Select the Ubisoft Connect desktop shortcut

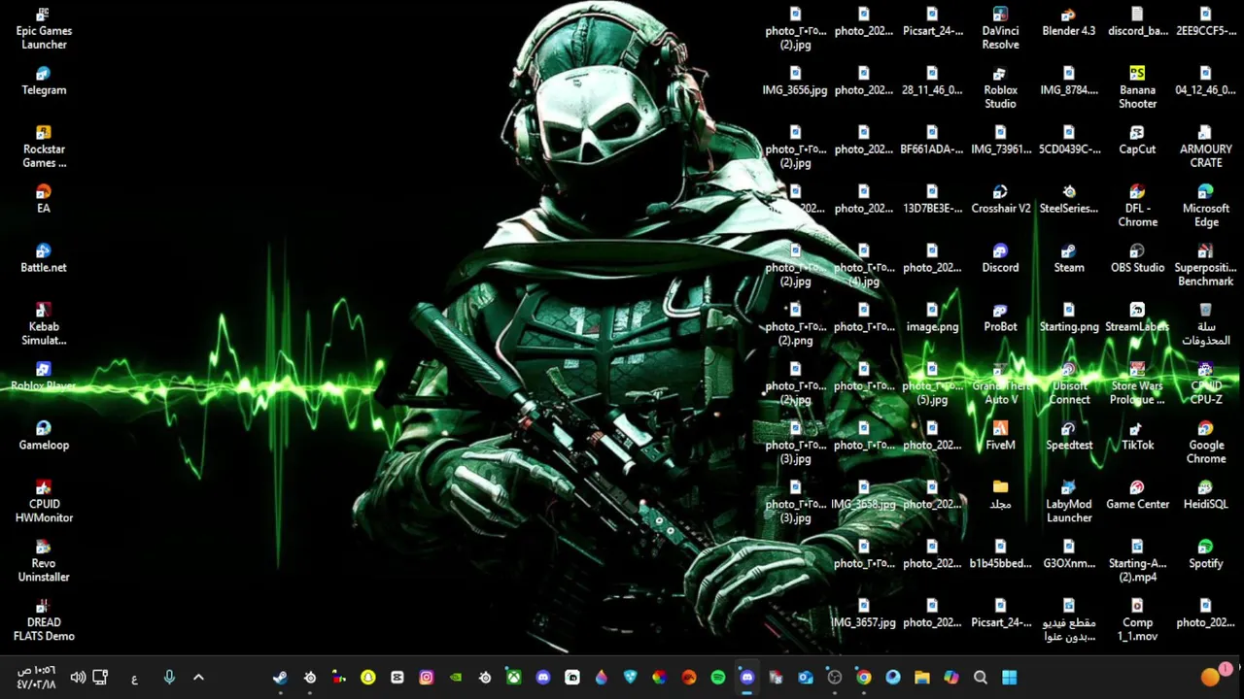coord(1068,384)
